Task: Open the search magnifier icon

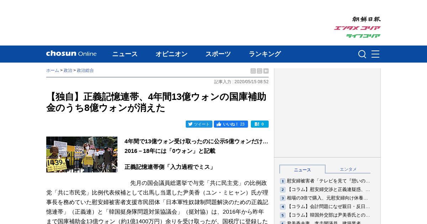Action: tap(362, 54)
